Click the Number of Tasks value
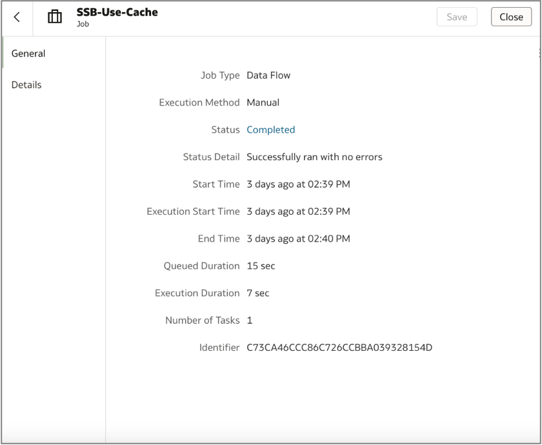The width and height of the screenshot is (542, 445). coord(248,320)
